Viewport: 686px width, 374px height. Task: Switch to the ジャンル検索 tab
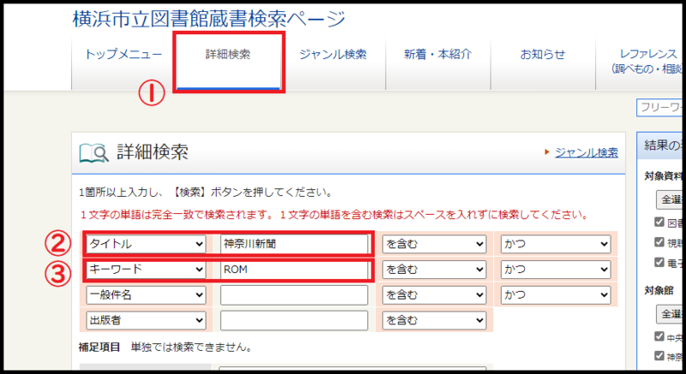click(333, 55)
